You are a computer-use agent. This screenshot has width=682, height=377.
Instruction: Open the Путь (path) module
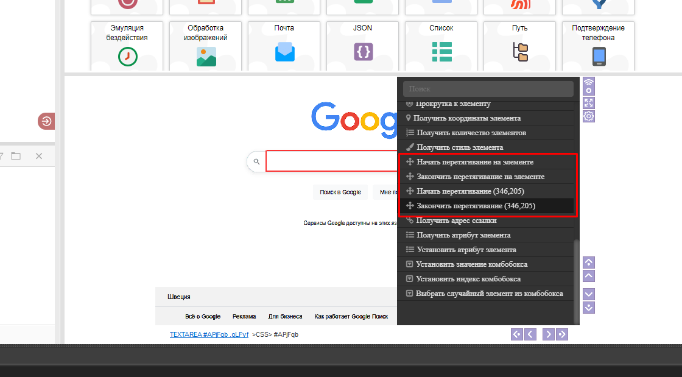point(520,46)
